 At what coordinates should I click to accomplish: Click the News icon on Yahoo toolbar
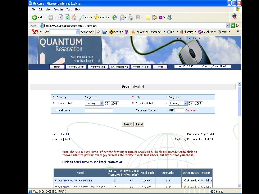pos(219,32)
